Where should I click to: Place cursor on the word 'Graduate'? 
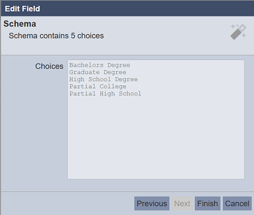coord(84,72)
